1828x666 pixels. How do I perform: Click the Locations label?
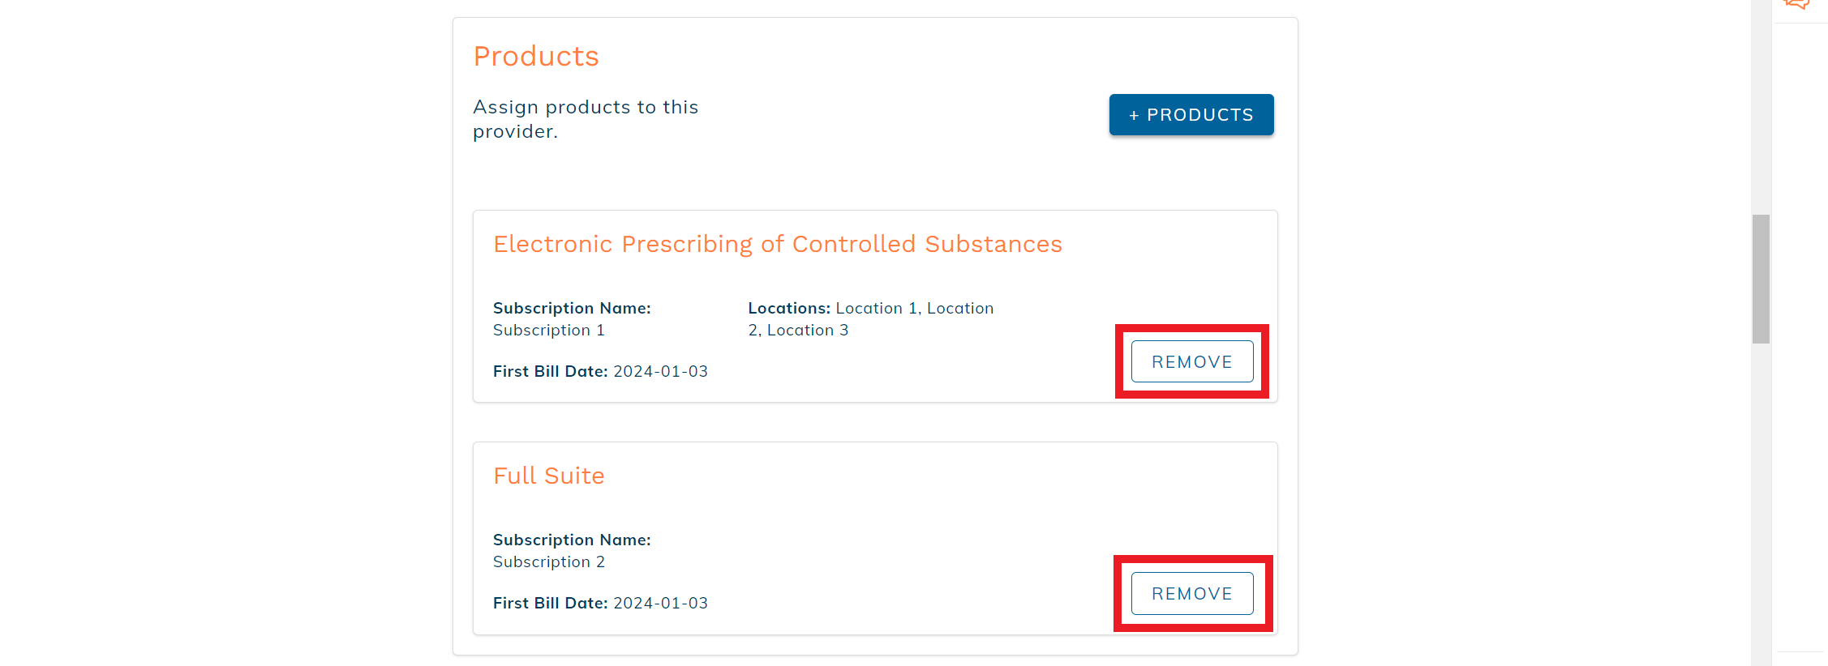point(789,308)
